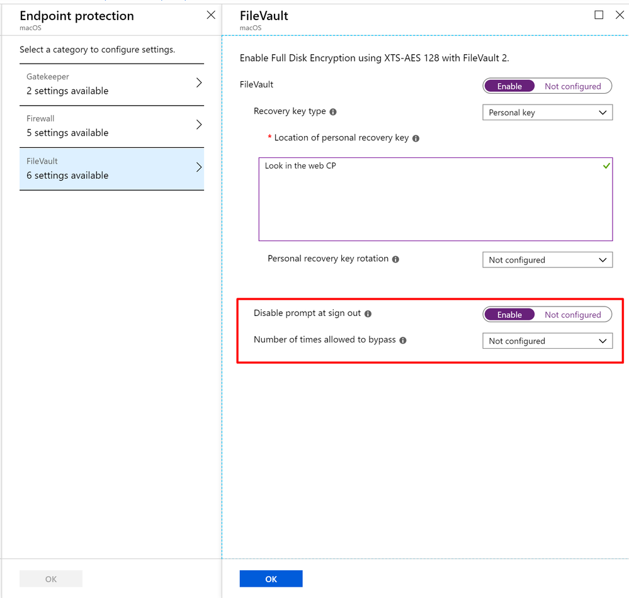Close the Endpoint protection blade
This screenshot has height=598, width=629.
click(x=211, y=15)
